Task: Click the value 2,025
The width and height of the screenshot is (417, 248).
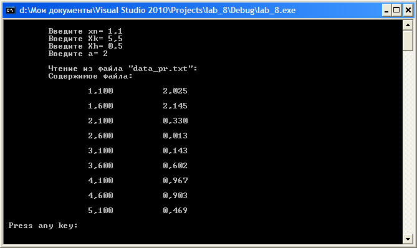Action: coord(175,91)
